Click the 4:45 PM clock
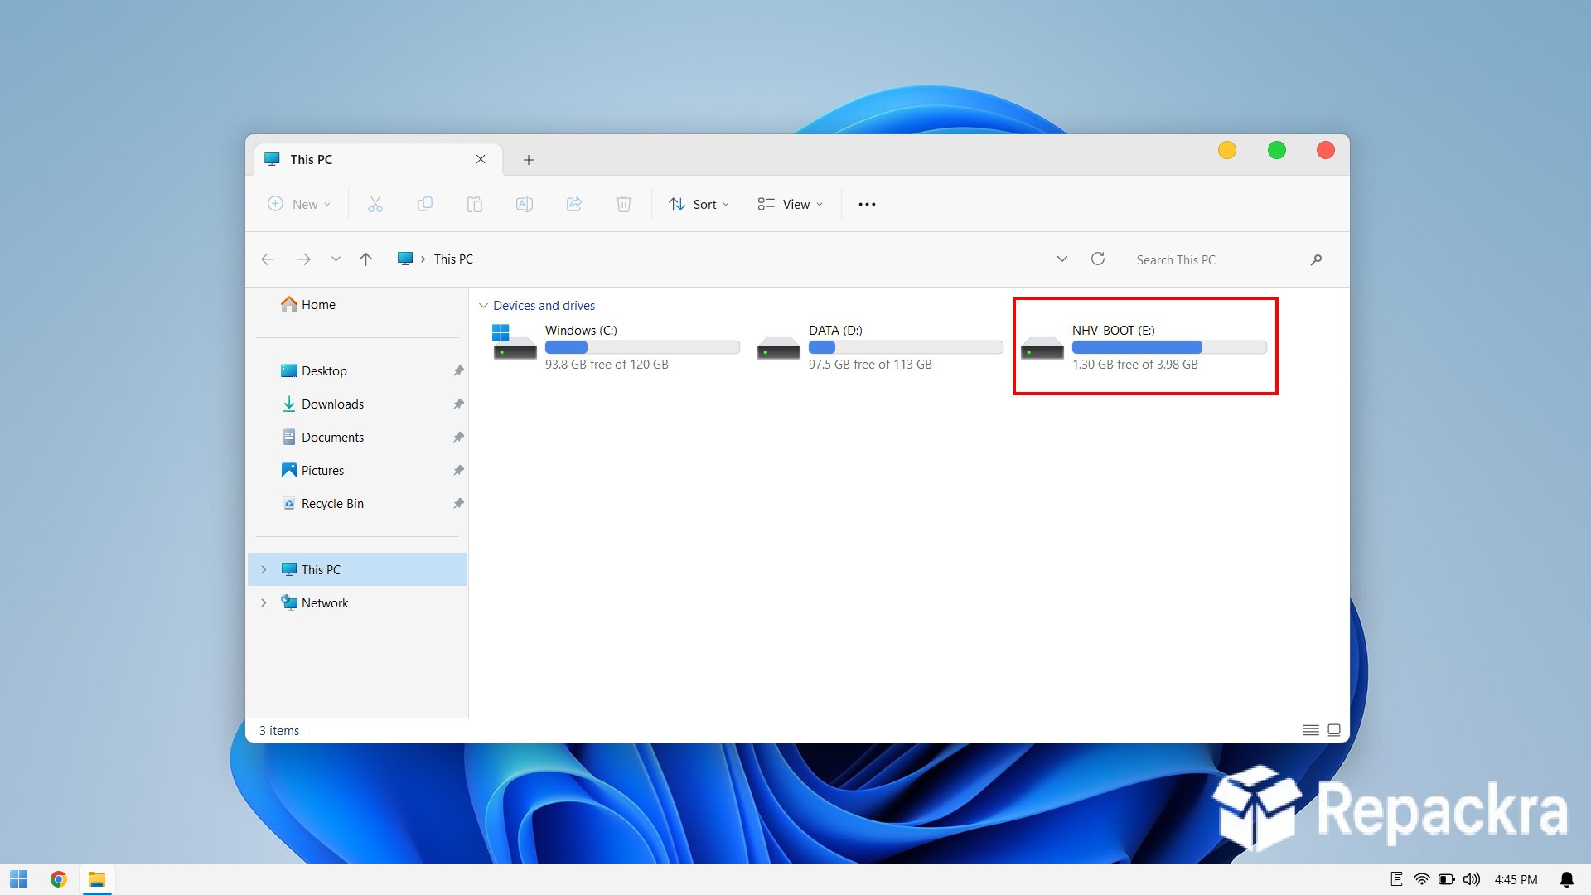 coord(1516,879)
